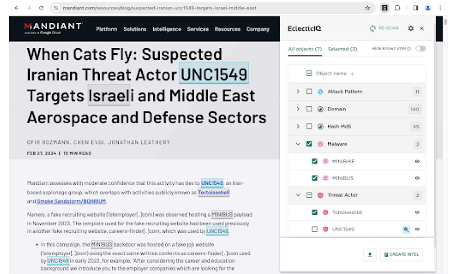Click the browser back arrow
The width and height of the screenshot is (457, 274).
[16, 8]
